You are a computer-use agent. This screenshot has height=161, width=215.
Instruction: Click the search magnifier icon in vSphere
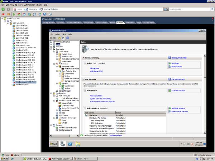212,9
